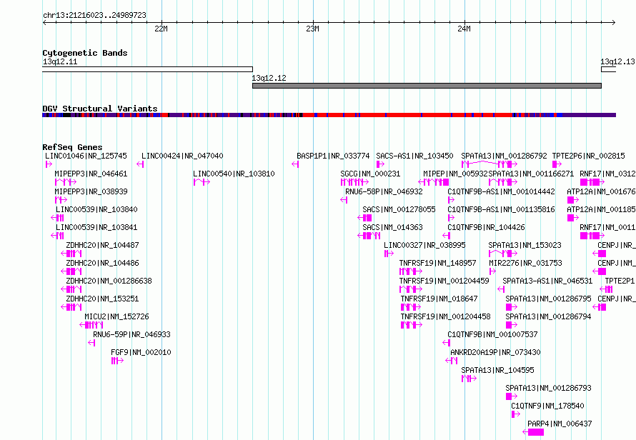Screen dimensions: 636x440
Task: Click the RNU6-59P|NR_046933 gene arrow
Action: pos(91,343)
